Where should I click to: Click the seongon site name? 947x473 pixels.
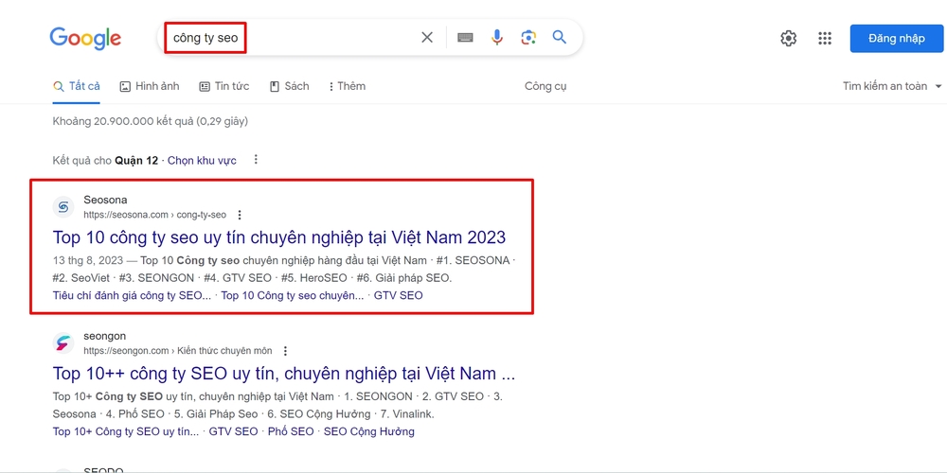coord(104,336)
